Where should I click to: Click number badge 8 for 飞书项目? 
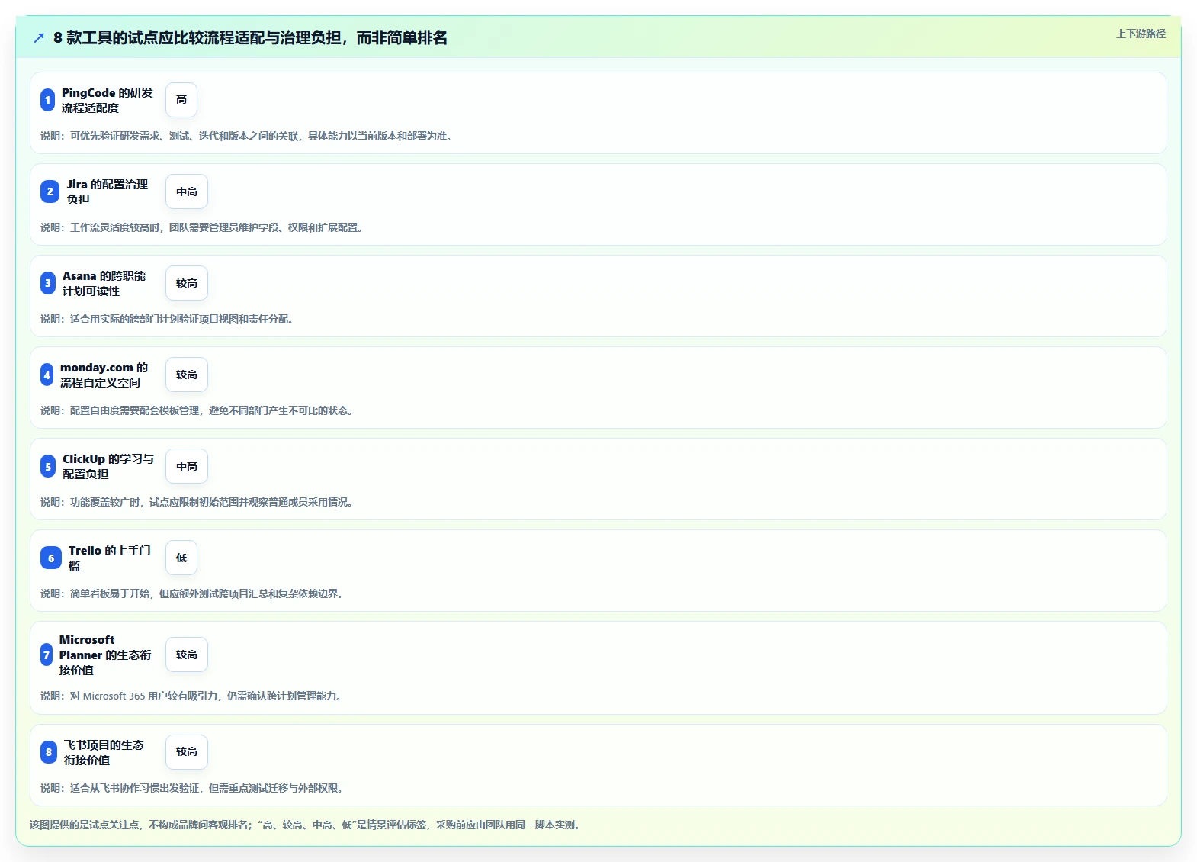tap(49, 752)
